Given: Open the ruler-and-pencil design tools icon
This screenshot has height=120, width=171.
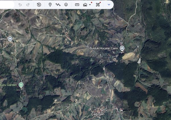Looking at the screenshot, I should click(x=98, y=5).
